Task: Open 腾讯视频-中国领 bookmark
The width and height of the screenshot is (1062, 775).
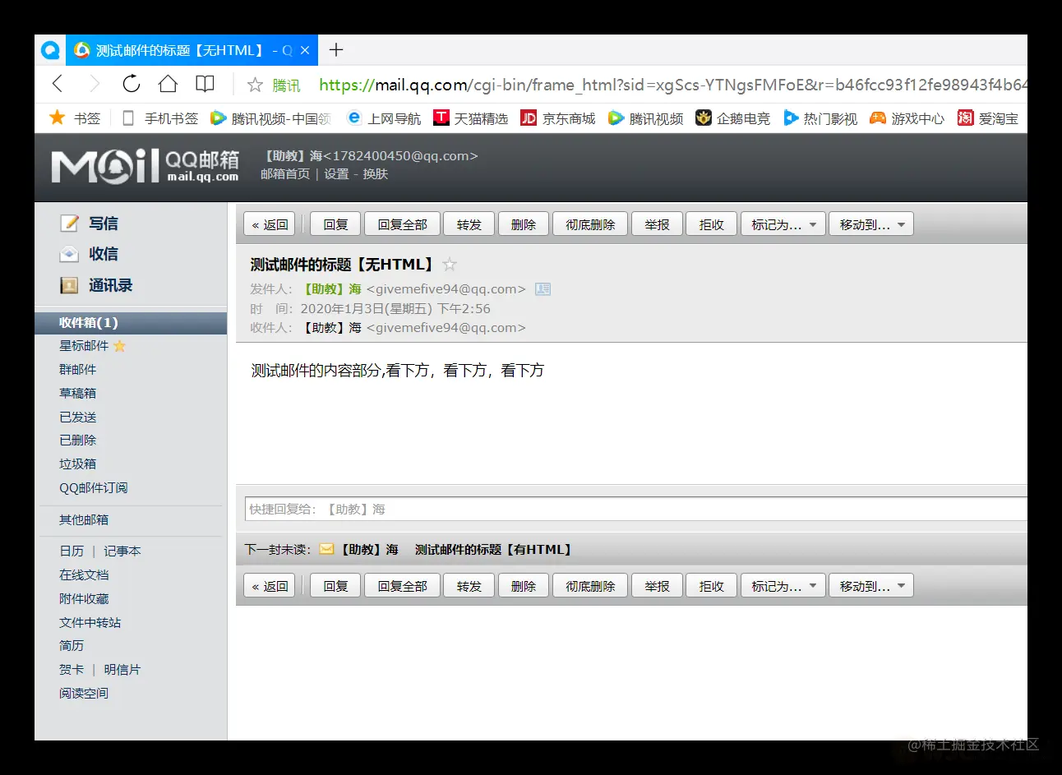Action: [270, 118]
